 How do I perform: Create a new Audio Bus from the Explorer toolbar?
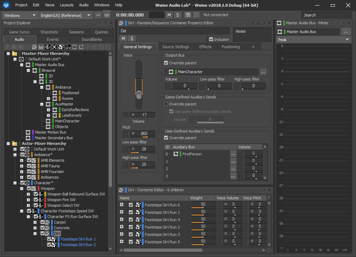click(74, 47)
